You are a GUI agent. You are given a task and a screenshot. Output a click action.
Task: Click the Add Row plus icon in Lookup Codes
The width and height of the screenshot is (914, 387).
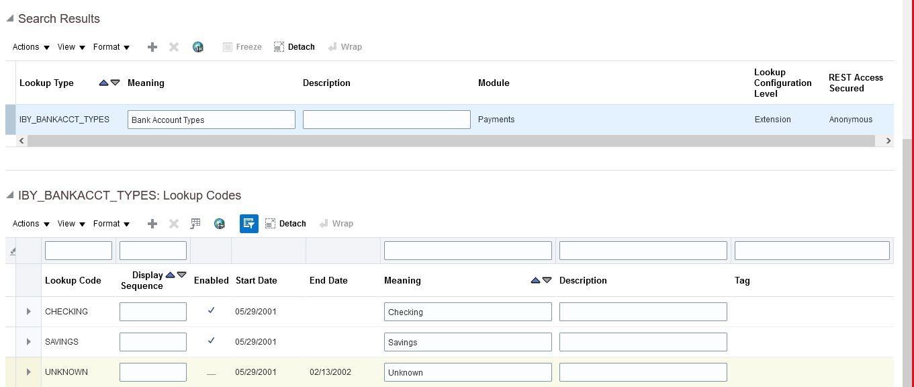(x=152, y=223)
